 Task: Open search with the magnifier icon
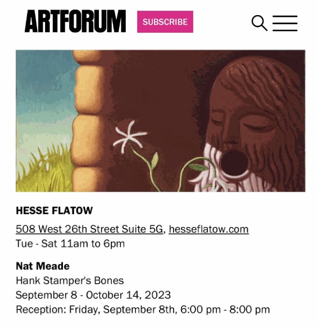click(x=259, y=23)
